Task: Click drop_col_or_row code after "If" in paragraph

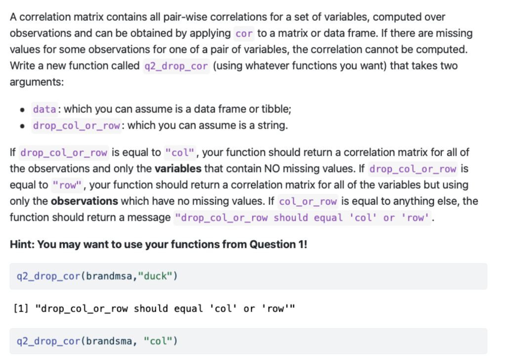Action: (64, 152)
